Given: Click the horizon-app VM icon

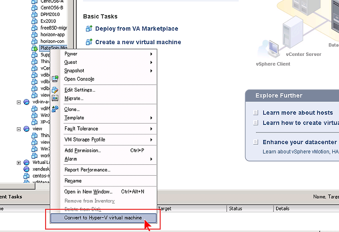Looking at the screenshot, I should (34, 35).
